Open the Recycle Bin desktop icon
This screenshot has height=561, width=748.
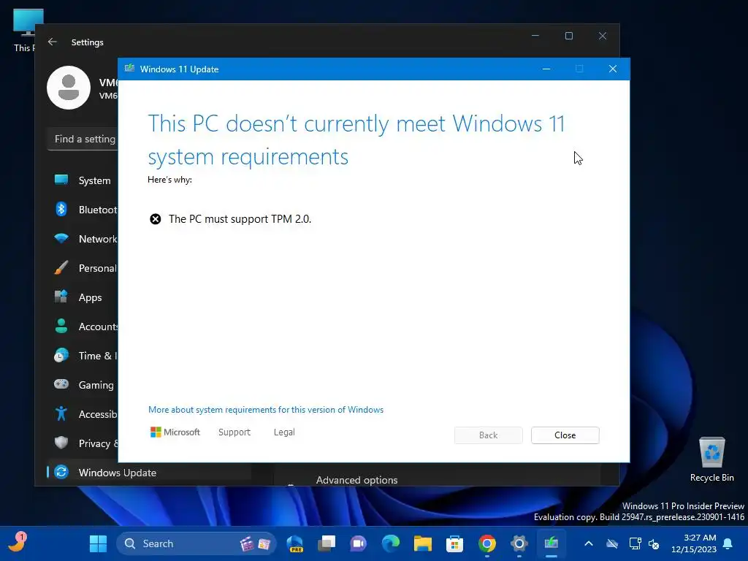(711, 459)
